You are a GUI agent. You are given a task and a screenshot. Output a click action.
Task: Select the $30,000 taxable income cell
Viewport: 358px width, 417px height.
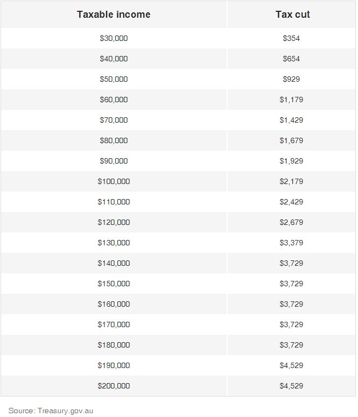tap(114, 38)
